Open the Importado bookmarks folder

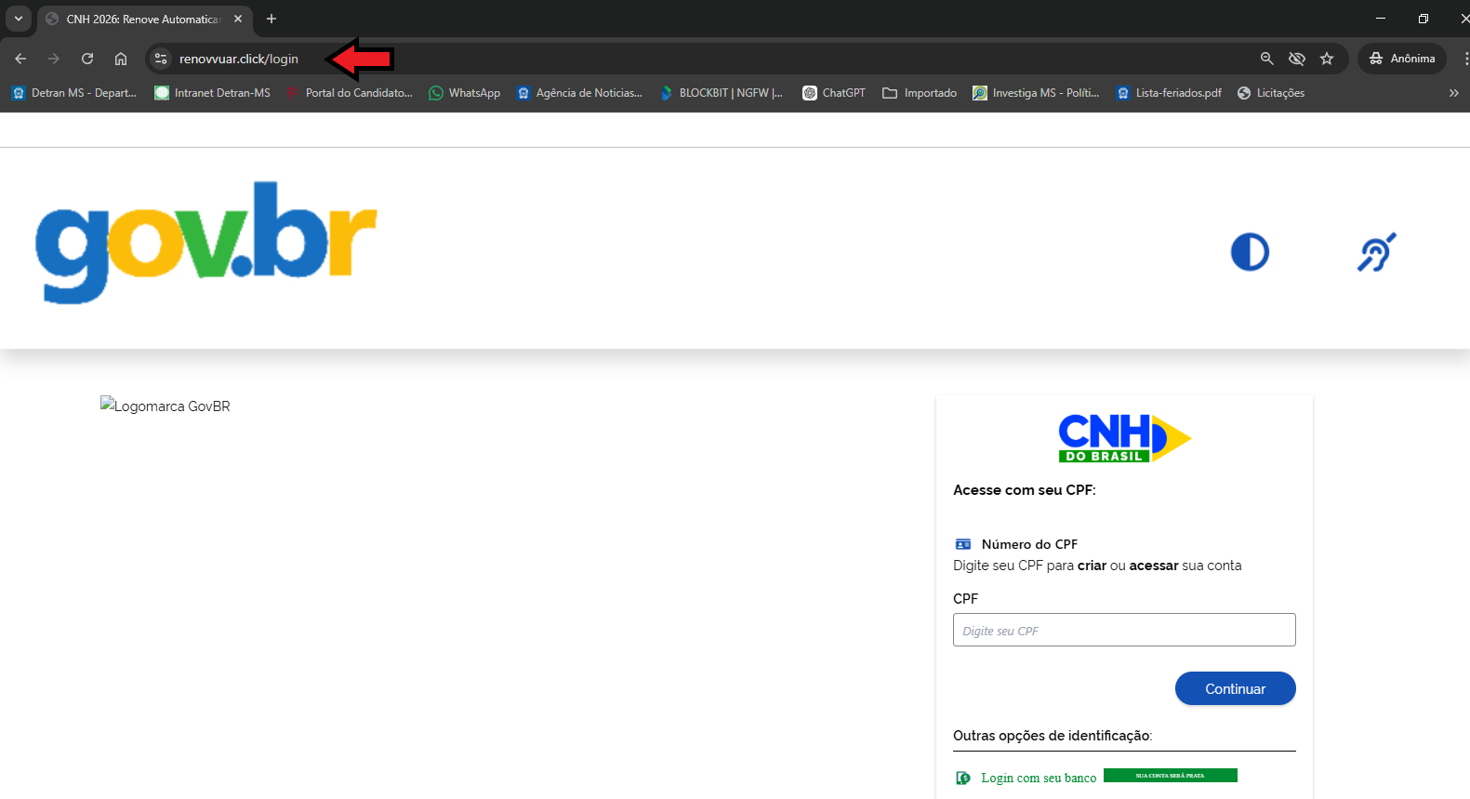point(920,93)
